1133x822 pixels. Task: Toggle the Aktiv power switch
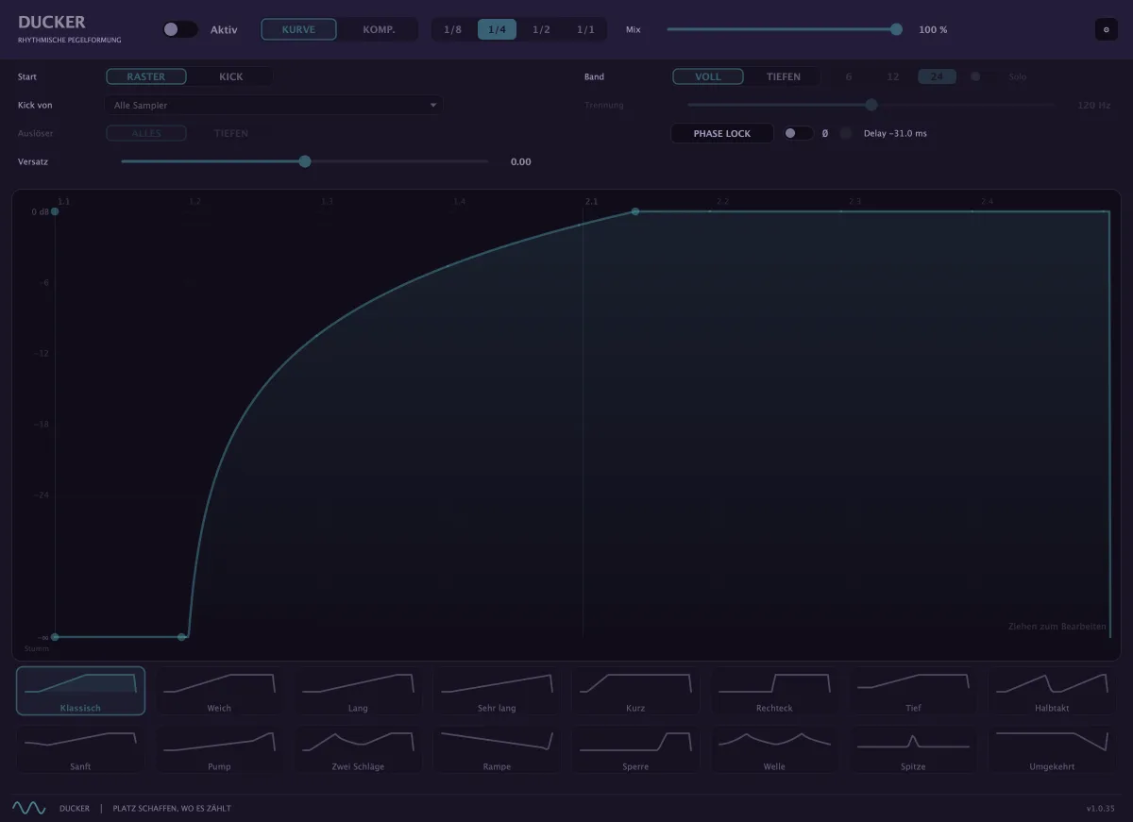coord(179,29)
